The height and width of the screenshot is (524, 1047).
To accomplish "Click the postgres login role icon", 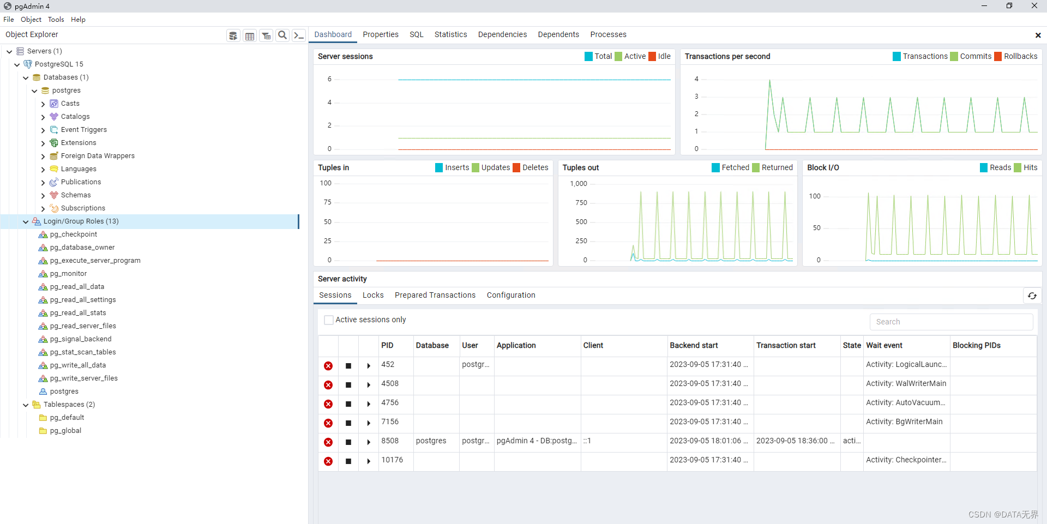I will pos(43,392).
